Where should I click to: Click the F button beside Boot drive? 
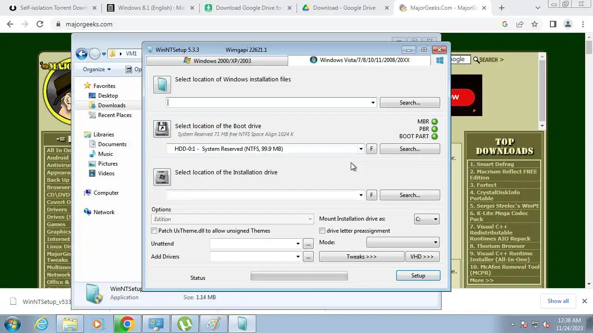pos(371,149)
